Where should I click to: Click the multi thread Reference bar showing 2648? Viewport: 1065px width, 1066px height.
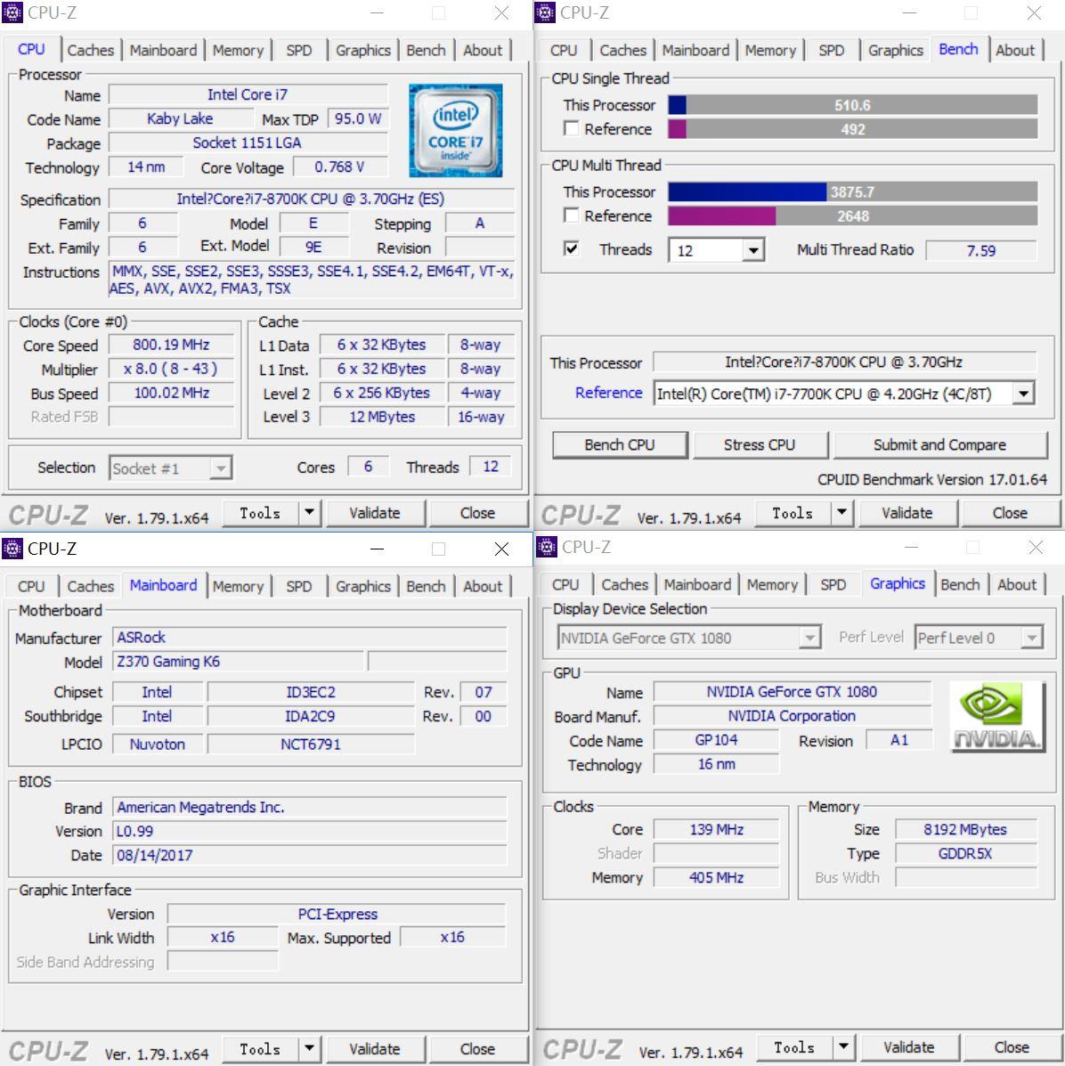[x=852, y=216]
